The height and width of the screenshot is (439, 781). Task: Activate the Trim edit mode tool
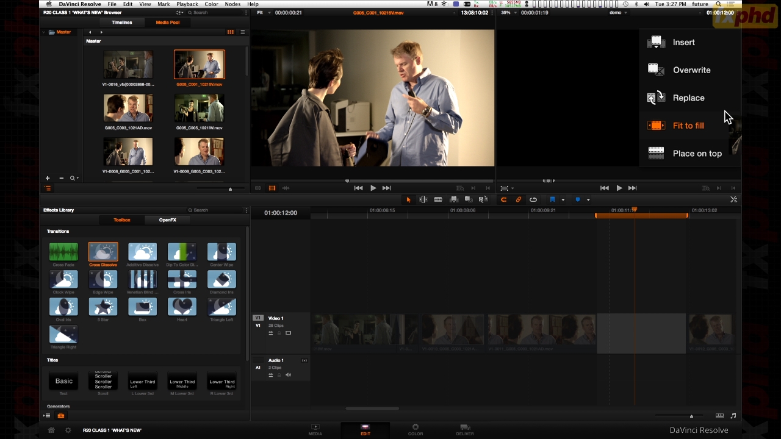[423, 199]
